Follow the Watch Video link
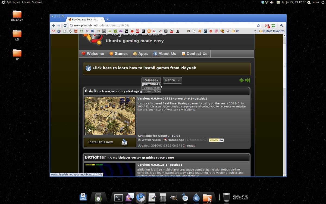 click(x=151, y=140)
